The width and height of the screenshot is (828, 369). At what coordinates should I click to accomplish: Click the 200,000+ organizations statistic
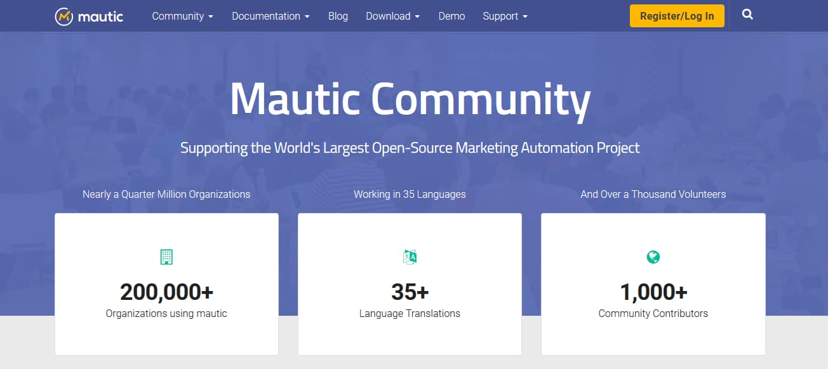click(166, 292)
